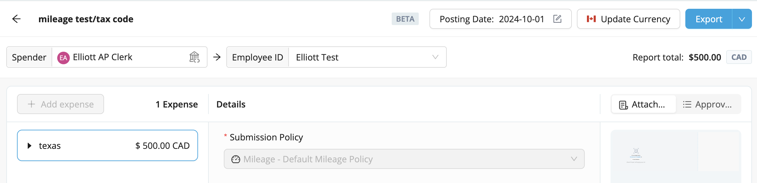Click the posting date edit pencil icon
757x183 pixels.
click(x=557, y=19)
